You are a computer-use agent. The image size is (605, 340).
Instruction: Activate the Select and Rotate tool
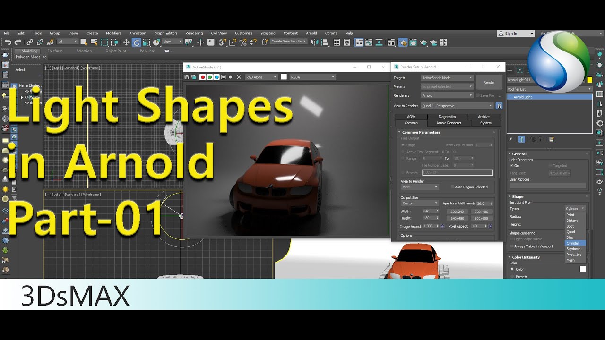[x=137, y=42]
